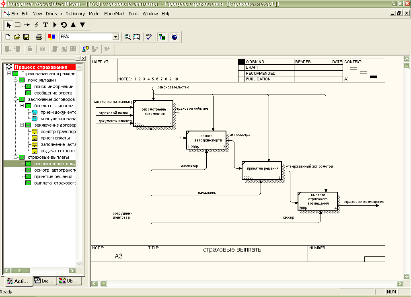Run the spell check icon
This screenshot has height=297, width=411.
[x=149, y=37]
